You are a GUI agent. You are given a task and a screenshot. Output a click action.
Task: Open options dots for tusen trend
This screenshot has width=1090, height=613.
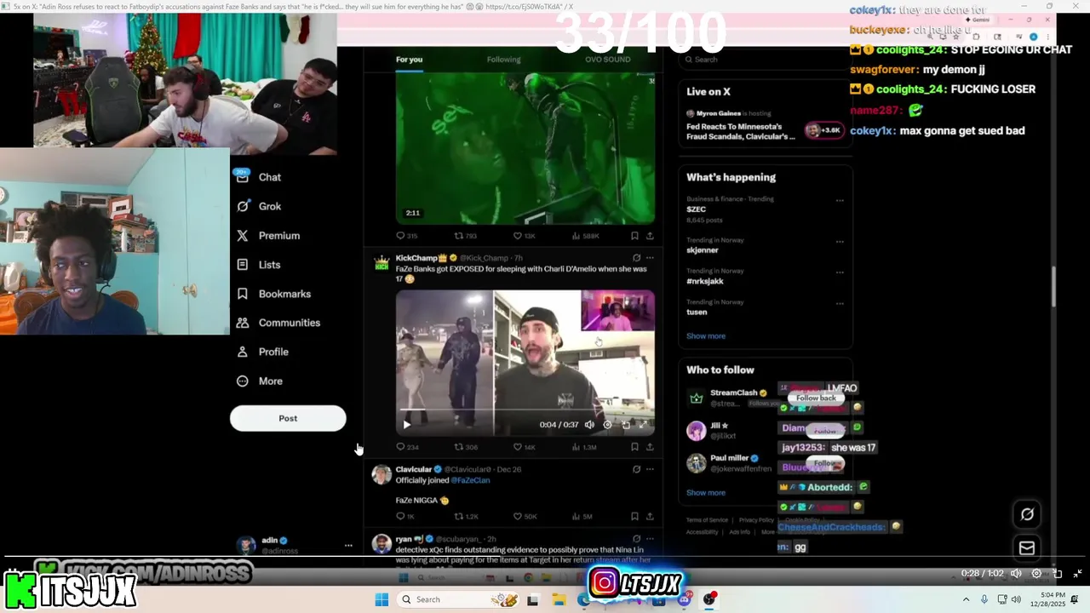[840, 303]
